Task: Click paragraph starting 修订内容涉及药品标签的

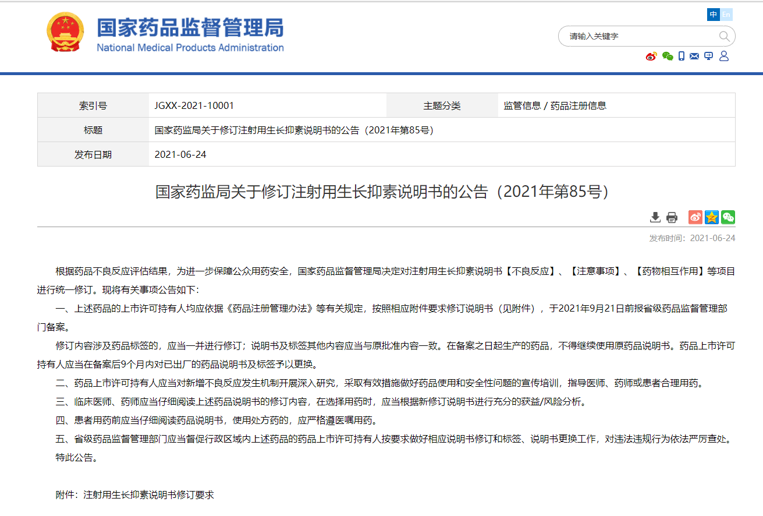Action: [x=386, y=355]
